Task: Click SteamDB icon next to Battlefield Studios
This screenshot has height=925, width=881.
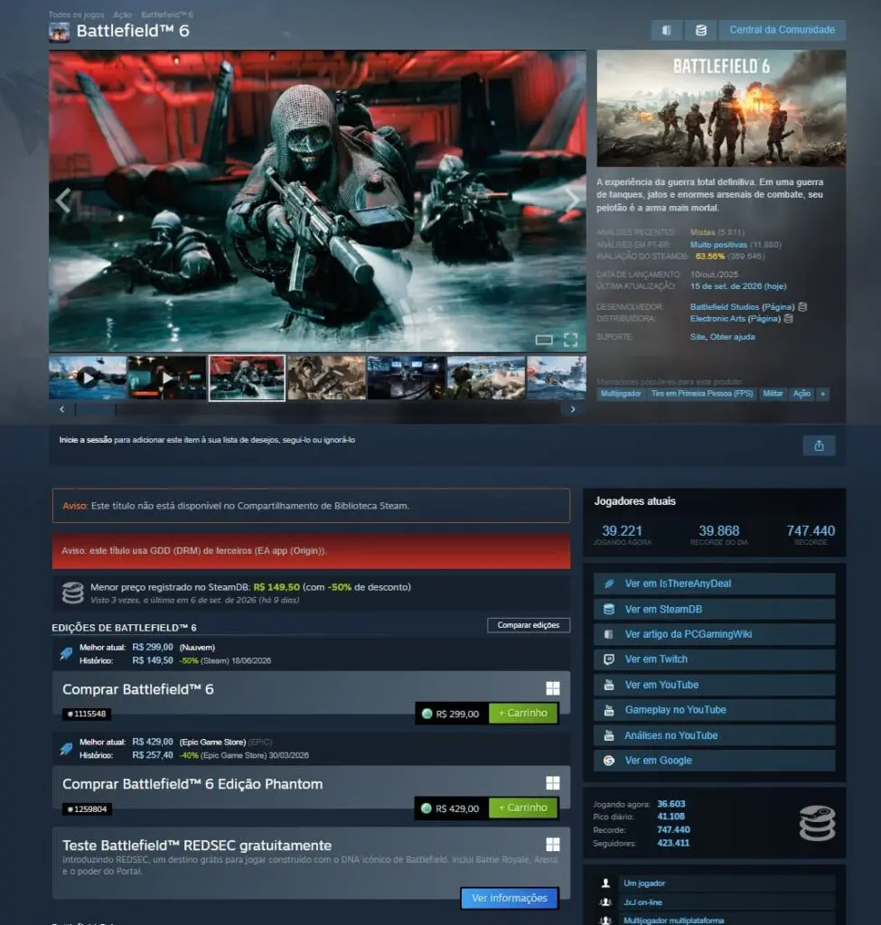Action: (802, 307)
